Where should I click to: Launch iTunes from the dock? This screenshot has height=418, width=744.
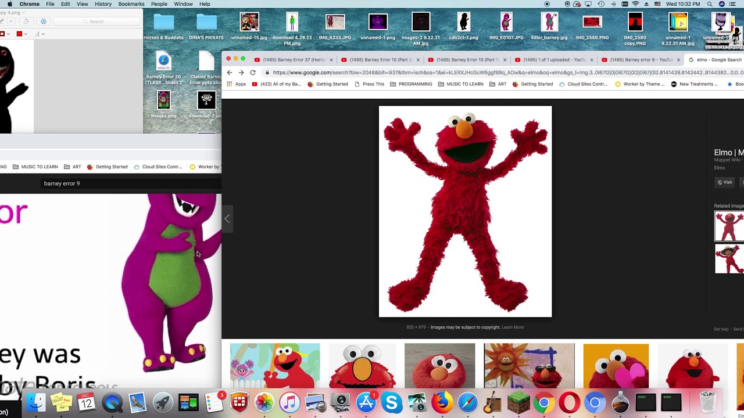tap(289, 402)
